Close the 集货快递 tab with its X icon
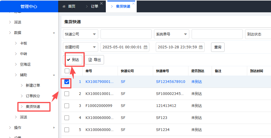 click(x=133, y=3)
